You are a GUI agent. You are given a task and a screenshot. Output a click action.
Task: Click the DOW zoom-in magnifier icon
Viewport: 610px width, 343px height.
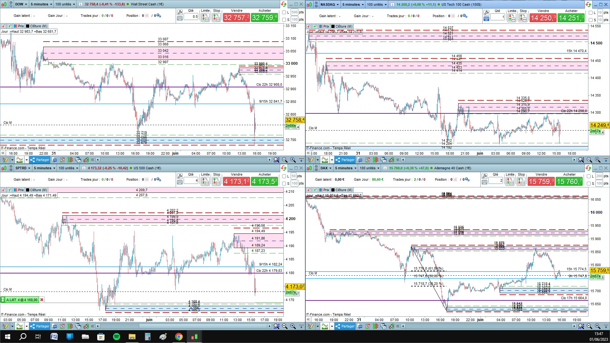293,160
